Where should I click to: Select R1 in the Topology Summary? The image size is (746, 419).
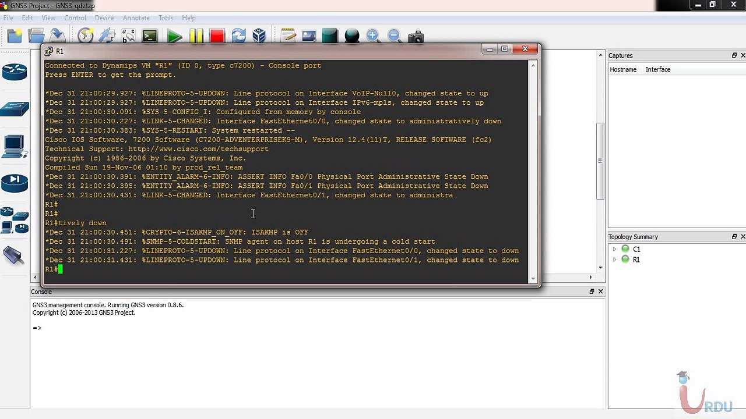tap(636, 260)
